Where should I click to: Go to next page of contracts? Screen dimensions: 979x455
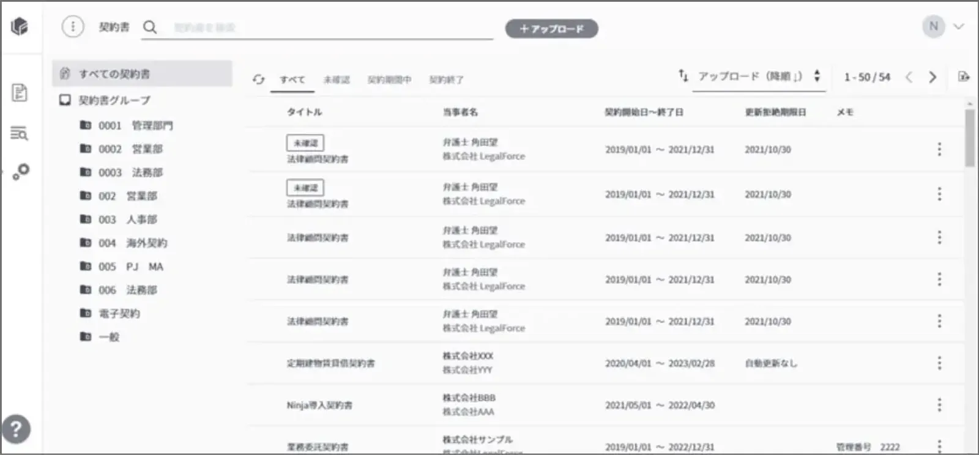pos(932,77)
